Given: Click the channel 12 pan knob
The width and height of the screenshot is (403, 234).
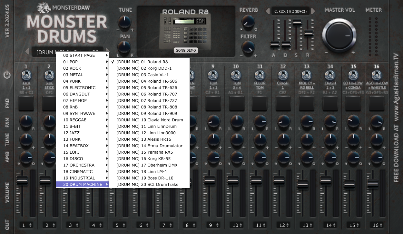Looking at the screenshot, I should [283, 122].
